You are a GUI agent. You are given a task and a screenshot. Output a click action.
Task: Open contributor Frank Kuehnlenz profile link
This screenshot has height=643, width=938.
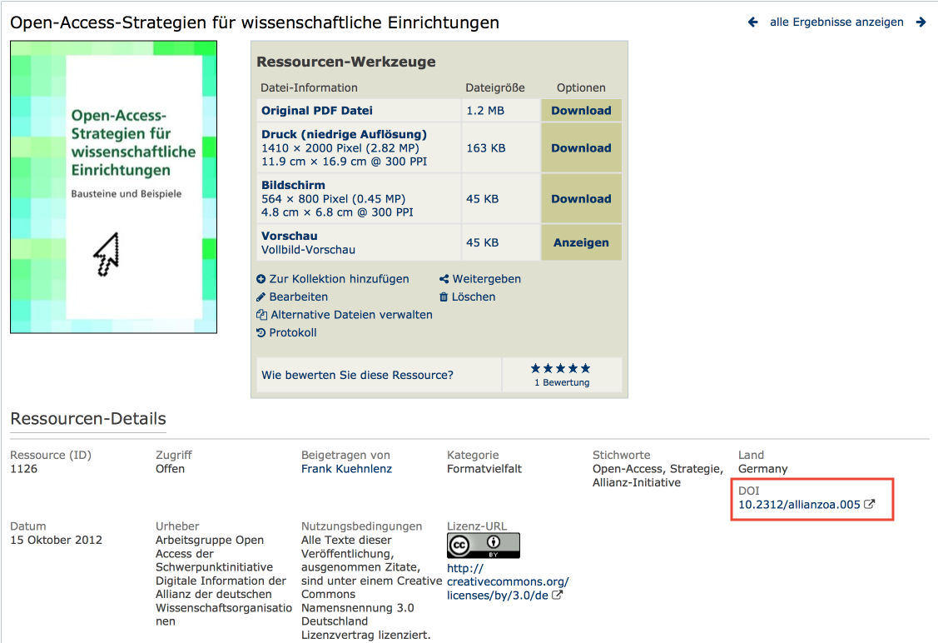[346, 469]
